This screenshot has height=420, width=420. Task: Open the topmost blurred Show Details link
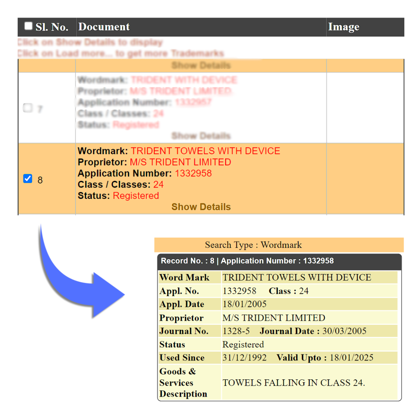[201, 66]
